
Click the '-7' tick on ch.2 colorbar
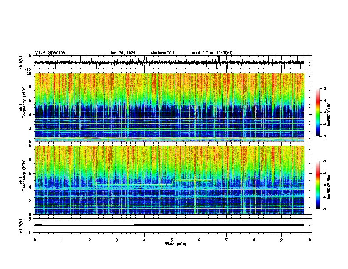(x=324, y=209)
